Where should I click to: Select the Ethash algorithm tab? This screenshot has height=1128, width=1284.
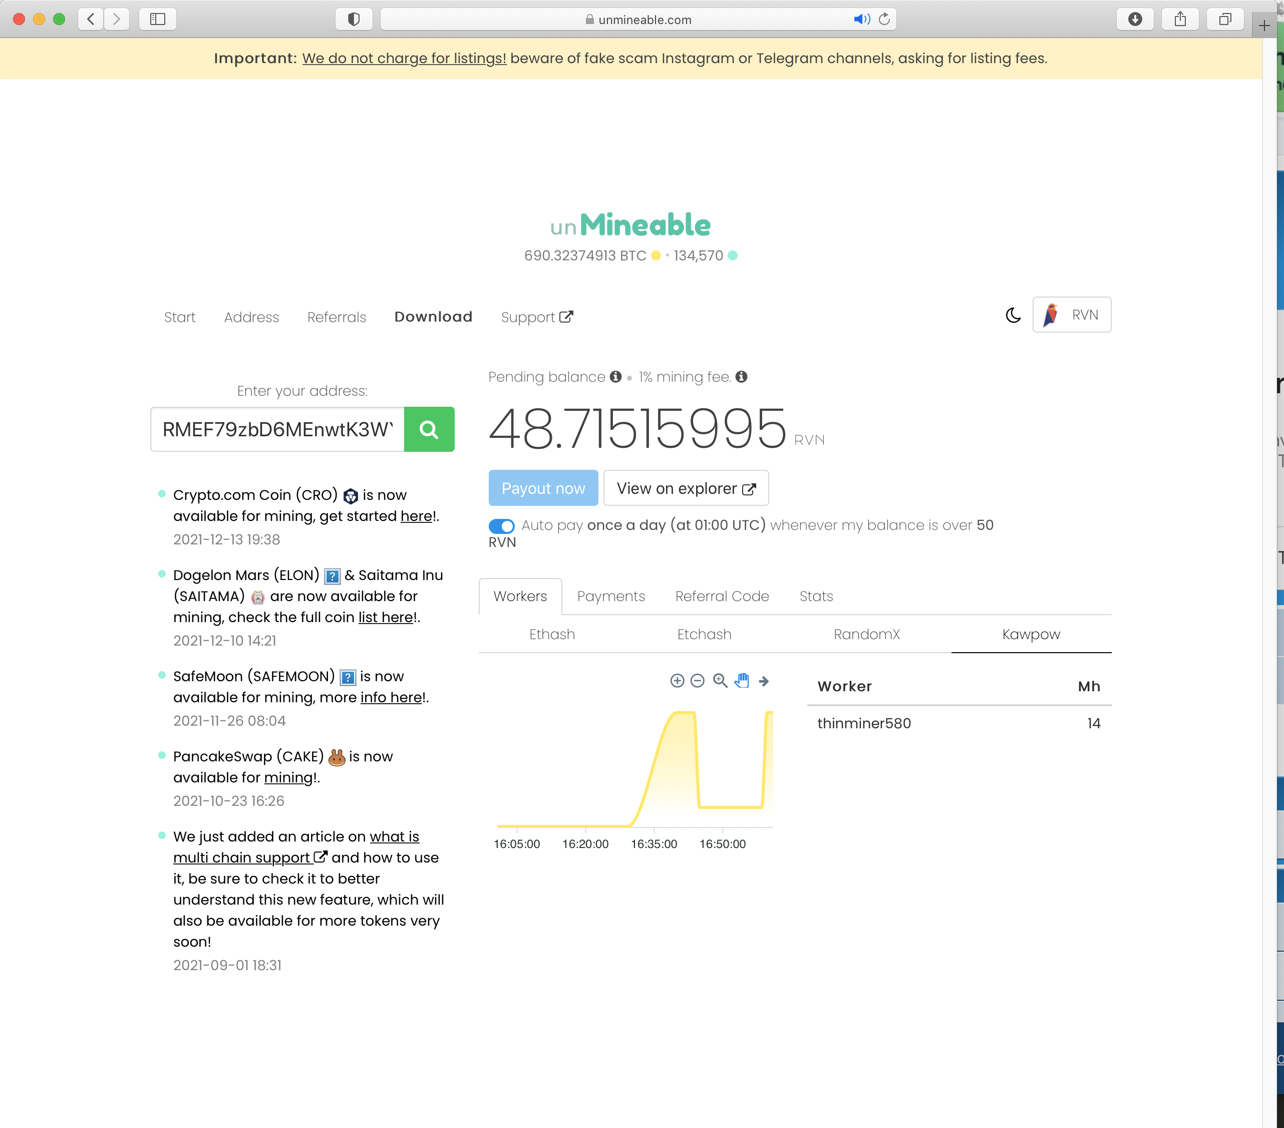point(551,635)
